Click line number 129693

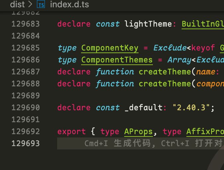[26, 143]
